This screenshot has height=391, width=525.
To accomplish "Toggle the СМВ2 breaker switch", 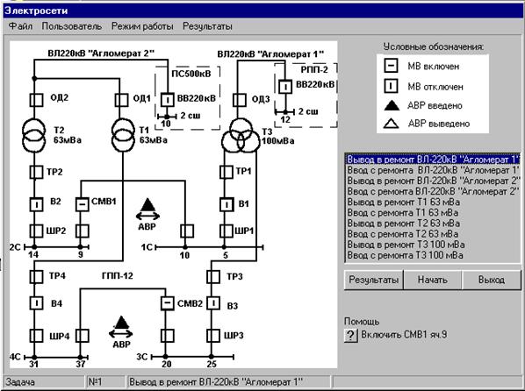I will click(x=167, y=303).
